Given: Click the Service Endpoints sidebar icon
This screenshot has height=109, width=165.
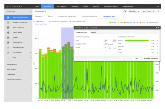Looking at the screenshot, I should coord(8,27).
